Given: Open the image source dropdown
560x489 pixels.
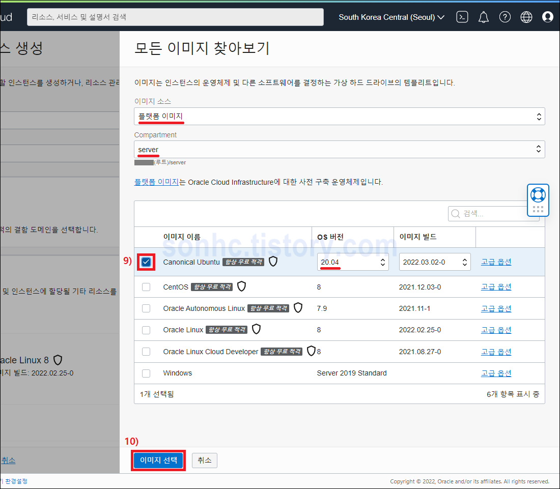Looking at the screenshot, I should [339, 117].
